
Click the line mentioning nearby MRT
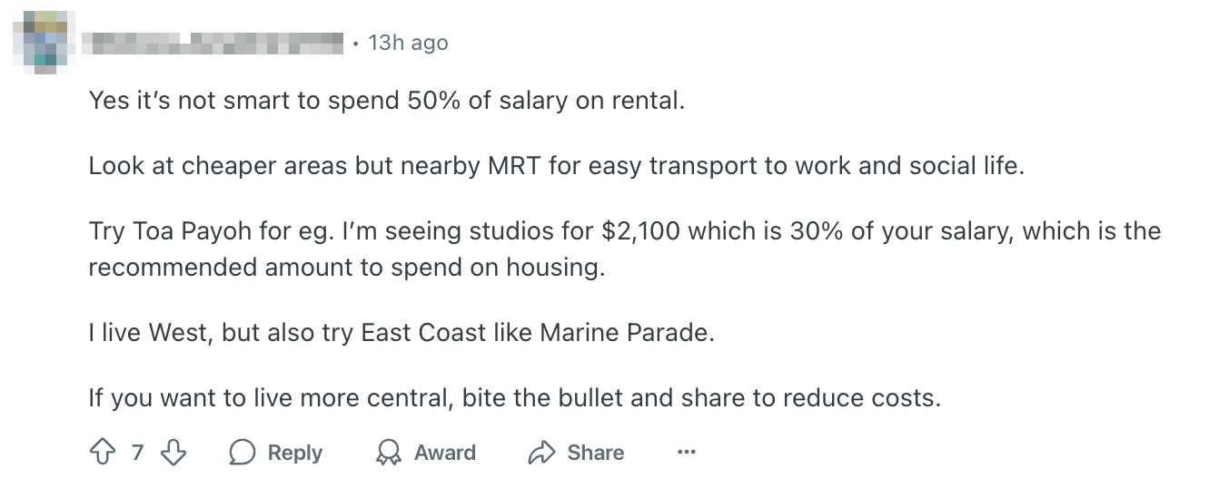coord(555,167)
